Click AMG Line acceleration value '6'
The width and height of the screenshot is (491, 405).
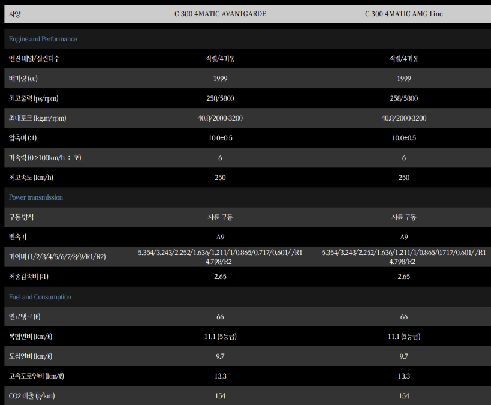[x=404, y=158]
